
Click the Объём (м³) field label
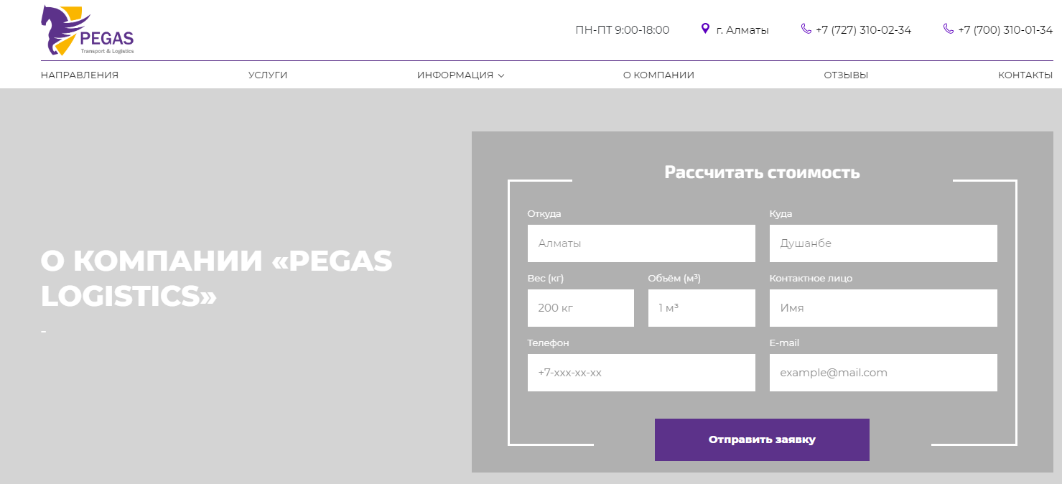click(x=674, y=279)
